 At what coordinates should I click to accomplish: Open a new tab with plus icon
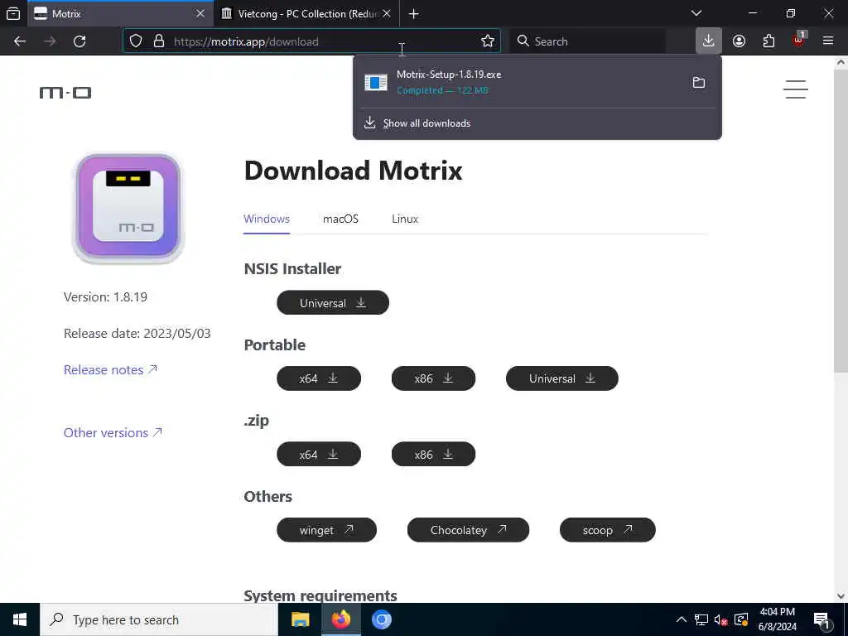click(x=414, y=13)
